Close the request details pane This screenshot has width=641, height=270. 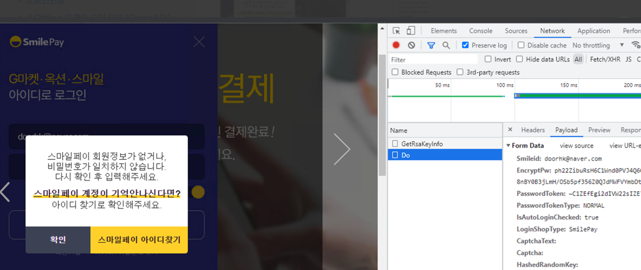510,130
